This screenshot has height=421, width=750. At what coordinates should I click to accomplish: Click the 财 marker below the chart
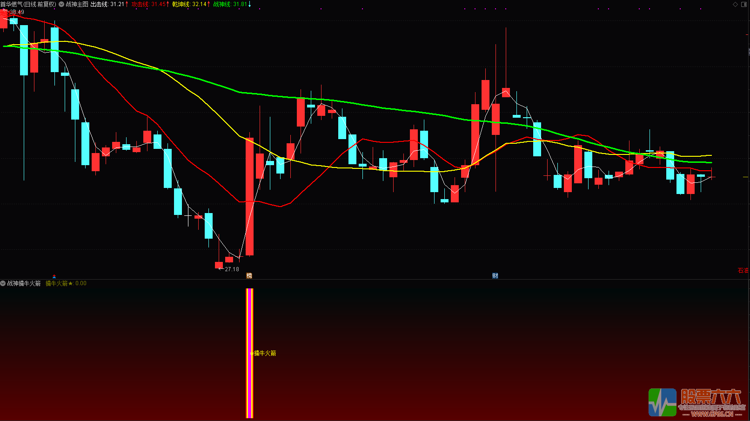495,276
